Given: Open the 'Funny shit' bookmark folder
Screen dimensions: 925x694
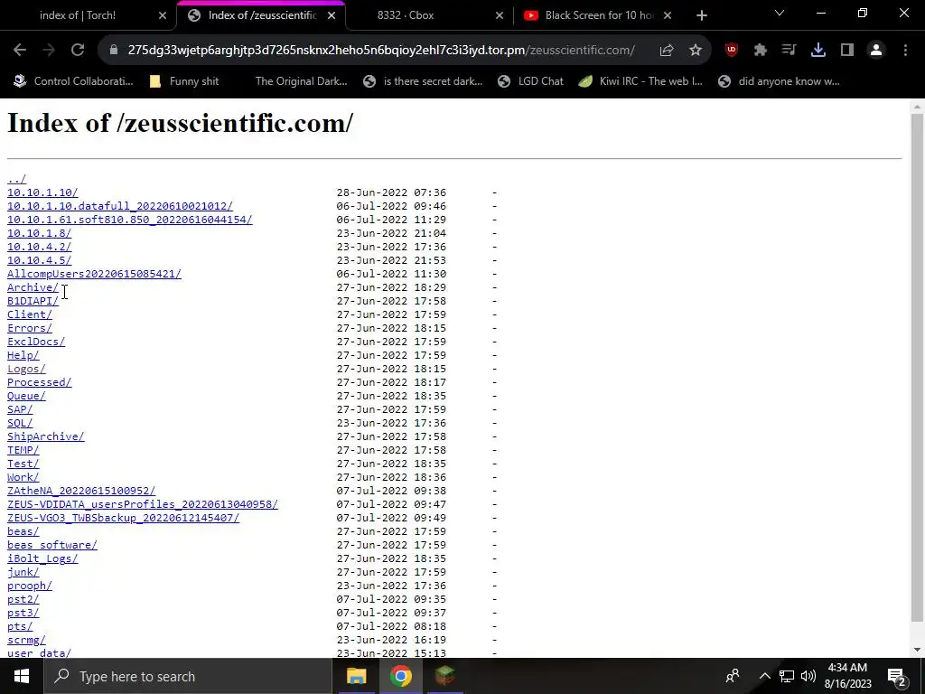Looking at the screenshot, I should [x=184, y=81].
